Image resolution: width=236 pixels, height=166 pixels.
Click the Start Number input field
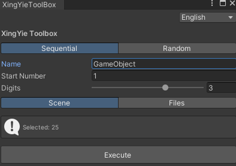point(164,76)
